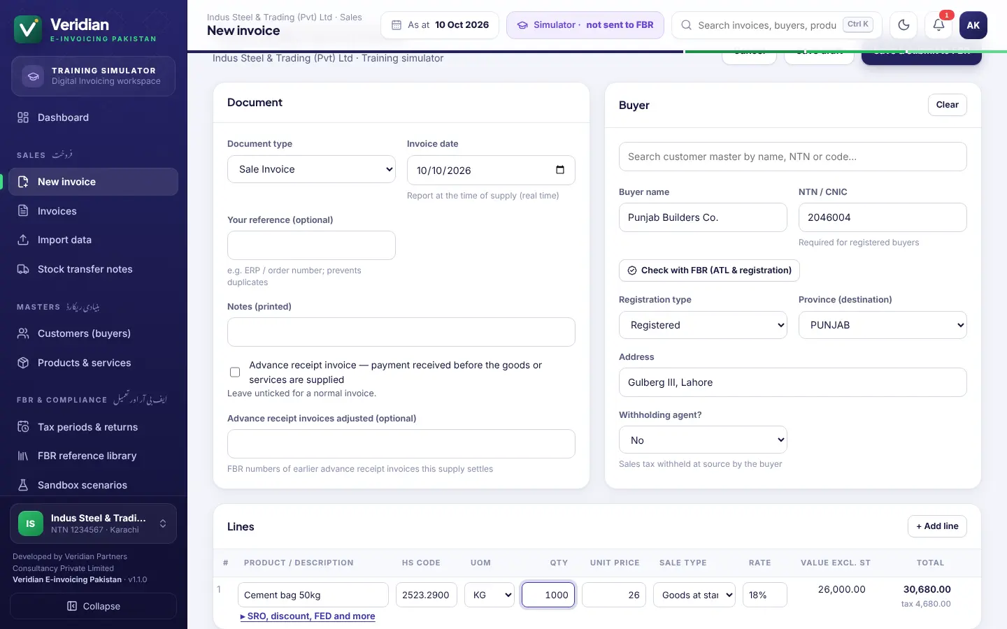1007x629 pixels.
Task: Click the search magnifier icon in top bar
Action: 687,25
